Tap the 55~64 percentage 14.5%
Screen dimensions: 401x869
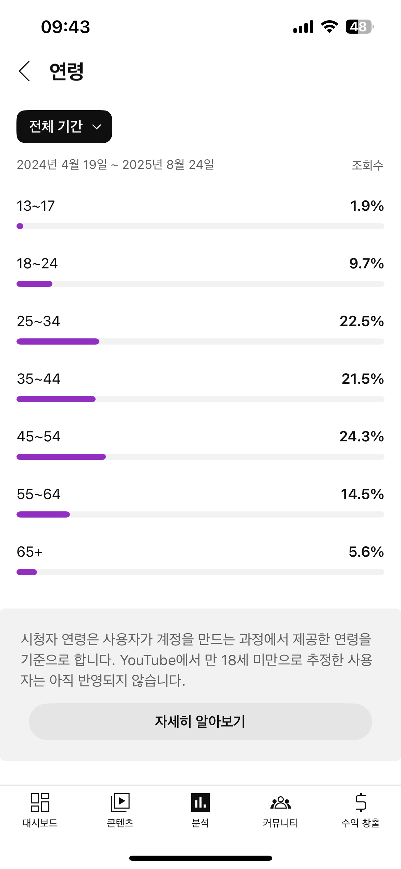pos(362,494)
